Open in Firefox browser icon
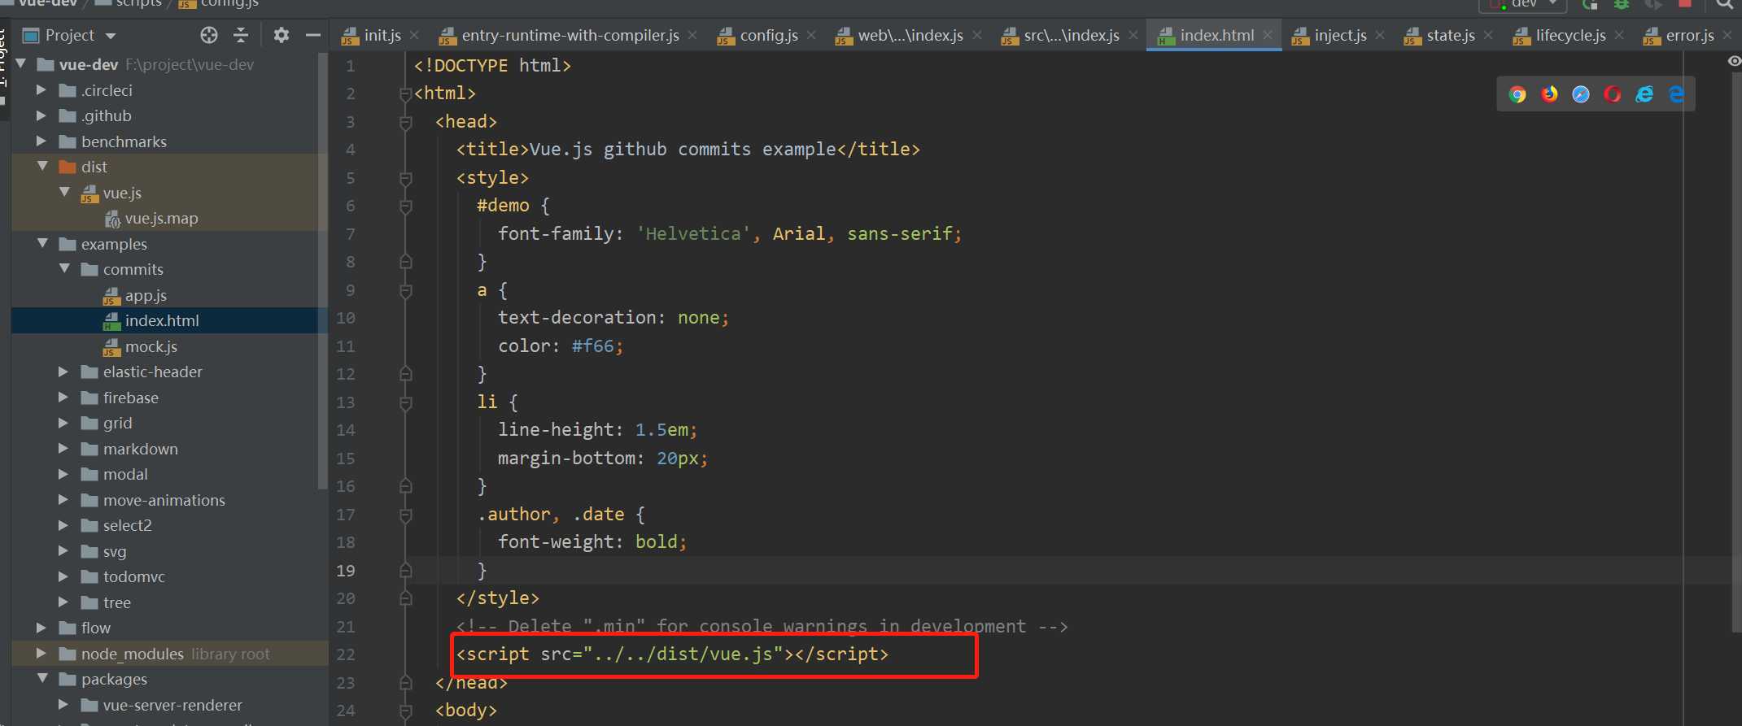This screenshot has width=1742, height=726. pos(1549,94)
